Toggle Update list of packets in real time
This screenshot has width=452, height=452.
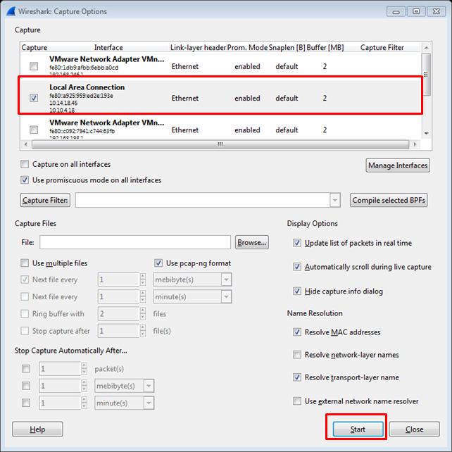pyautogui.click(x=297, y=243)
